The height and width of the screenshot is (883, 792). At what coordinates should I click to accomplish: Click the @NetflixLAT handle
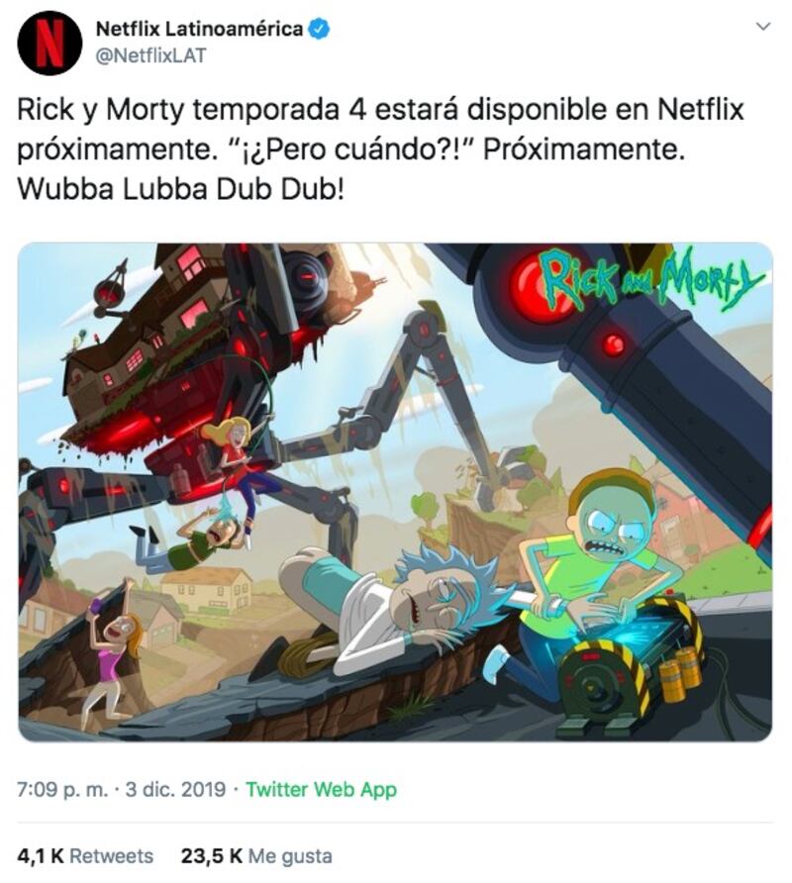pyautogui.click(x=150, y=55)
